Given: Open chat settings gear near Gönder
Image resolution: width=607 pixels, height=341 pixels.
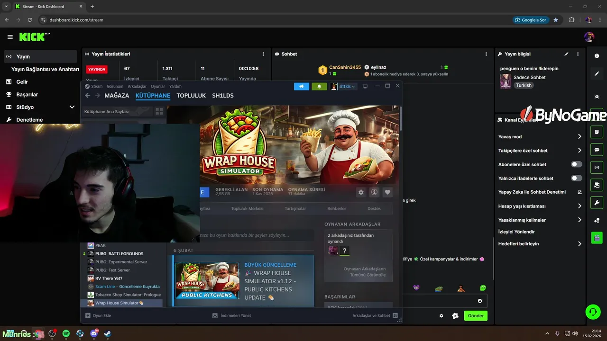Looking at the screenshot, I should pos(441,316).
